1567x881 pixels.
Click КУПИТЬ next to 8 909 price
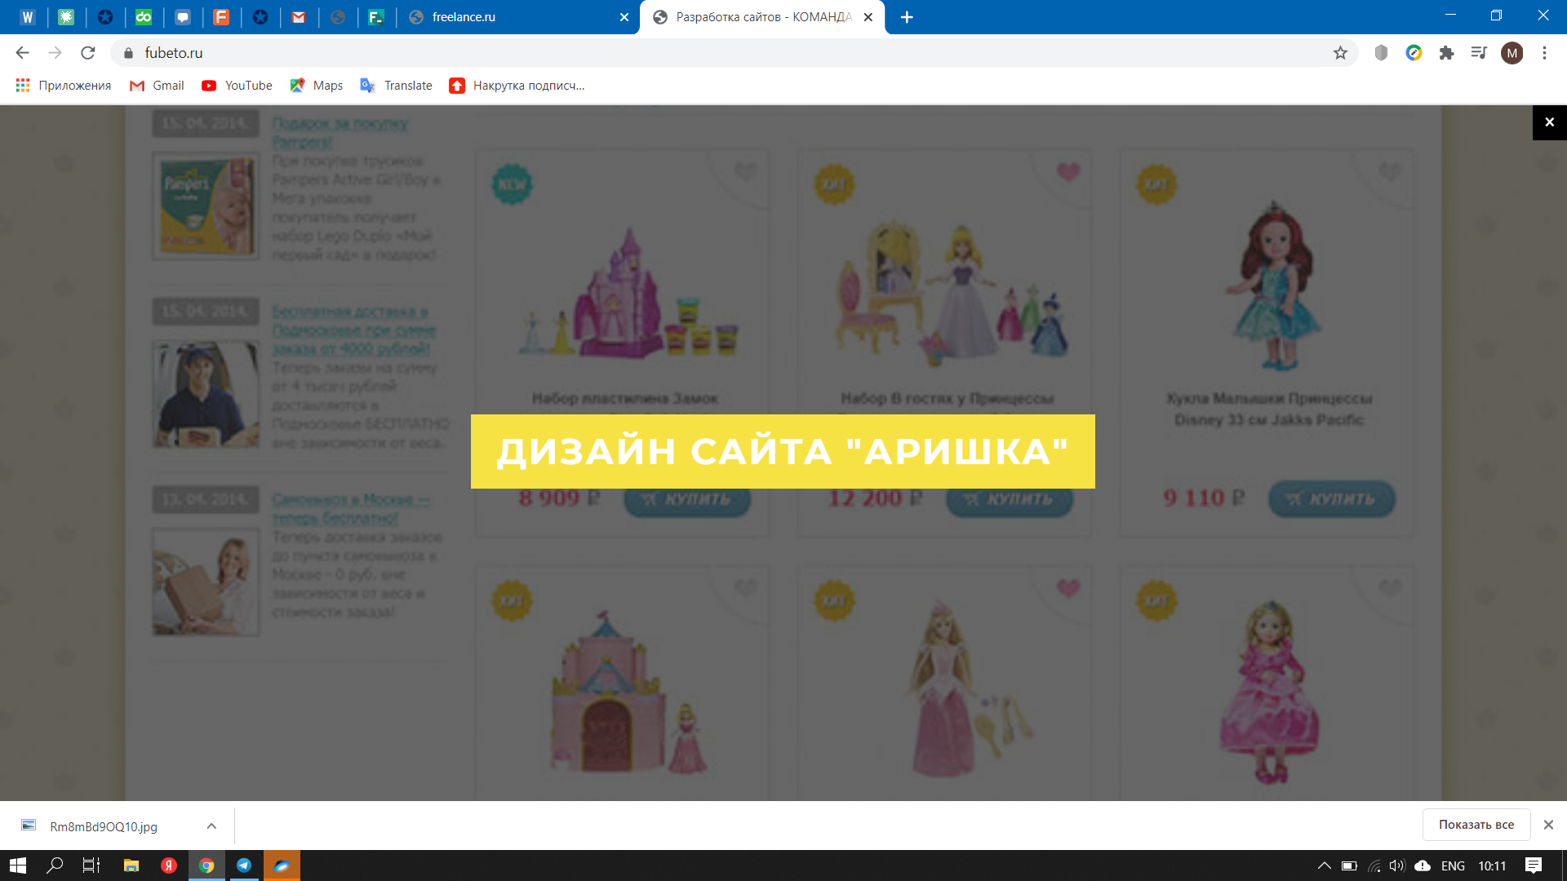coord(687,498)
